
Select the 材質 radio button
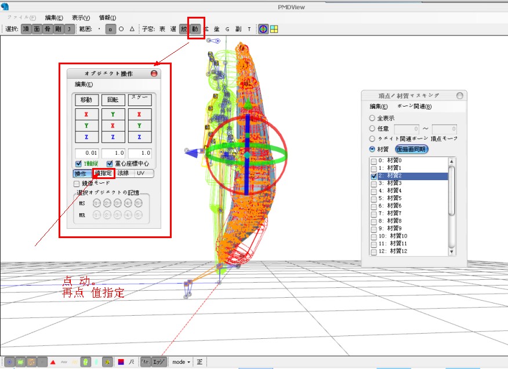tap(372, 149)
